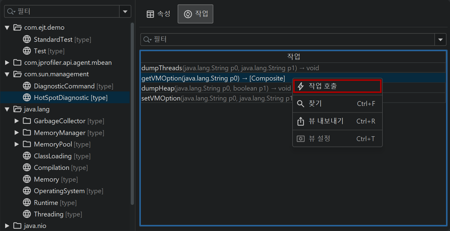Image resolution: width=450 pixels, height=231 pixels.
Task: Choose 작업 호출 from the context menu
Action: click(x=337, y=86)
